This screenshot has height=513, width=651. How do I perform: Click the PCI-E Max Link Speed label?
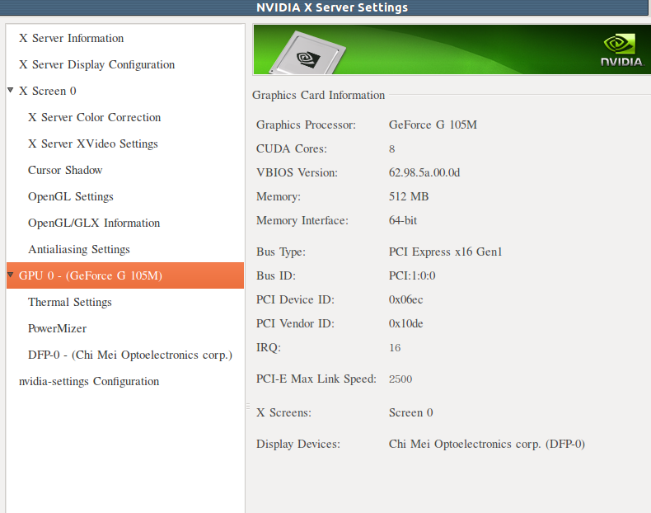tap(316, 379)
